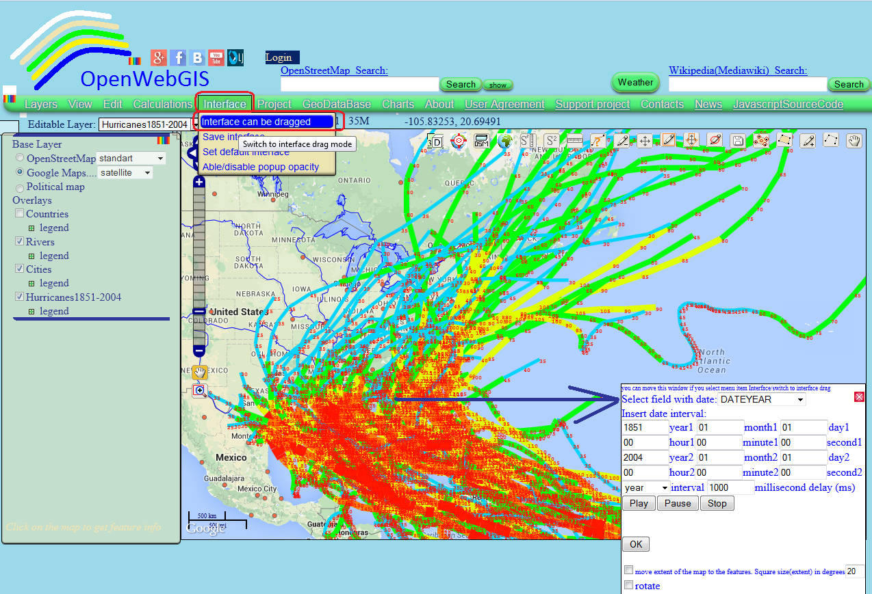
Task: Open the Editable Layer dropdown
Action: 149,124
